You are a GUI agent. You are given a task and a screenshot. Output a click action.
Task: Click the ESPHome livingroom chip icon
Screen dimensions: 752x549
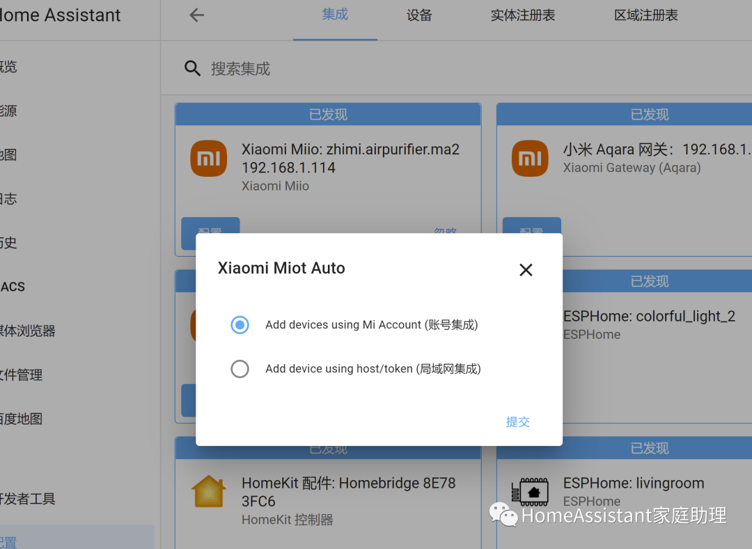pos(530,493)
